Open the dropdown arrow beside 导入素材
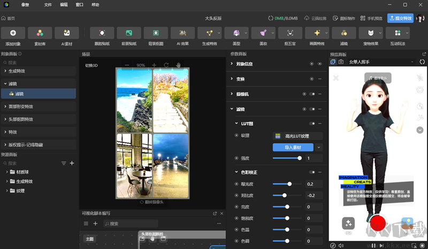428x249 pixels. (319, 147)
